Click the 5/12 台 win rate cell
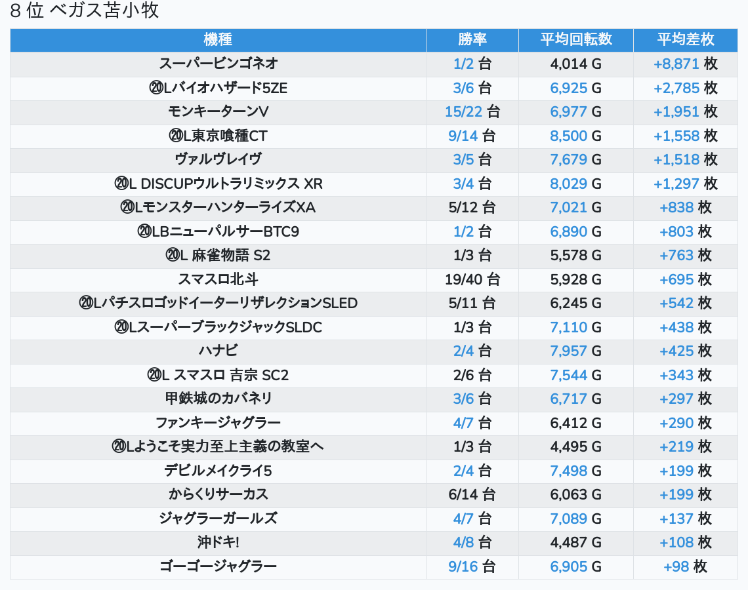Viewport: 748px width, 590px height. click(x=472, y=208)
